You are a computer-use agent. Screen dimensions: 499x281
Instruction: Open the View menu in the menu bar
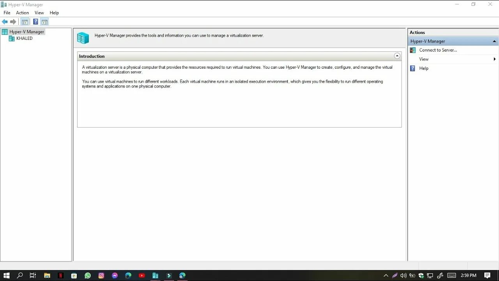click(x=39, y=13)
